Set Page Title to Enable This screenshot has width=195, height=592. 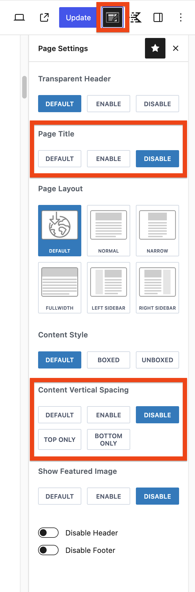[109, 159]
